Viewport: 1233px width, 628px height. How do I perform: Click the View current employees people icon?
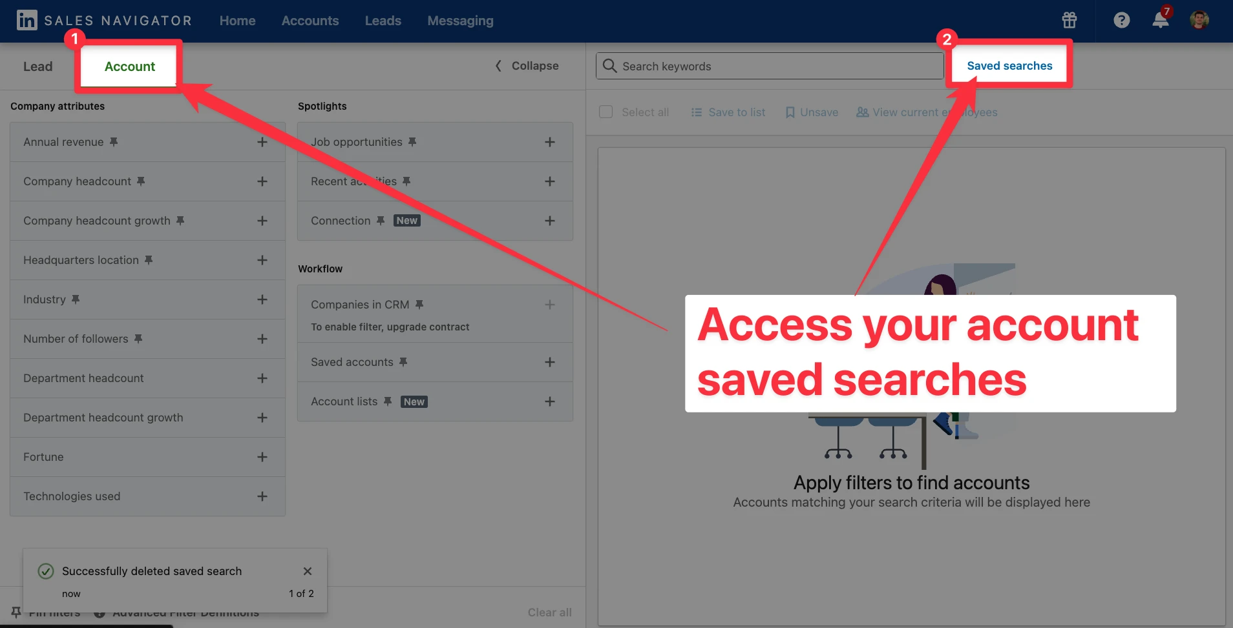pos(862,112)
